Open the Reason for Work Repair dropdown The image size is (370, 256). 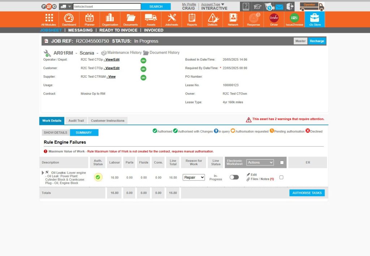(x=193, y=177)
